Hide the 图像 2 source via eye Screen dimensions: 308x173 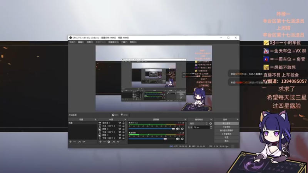coord(120,129)
